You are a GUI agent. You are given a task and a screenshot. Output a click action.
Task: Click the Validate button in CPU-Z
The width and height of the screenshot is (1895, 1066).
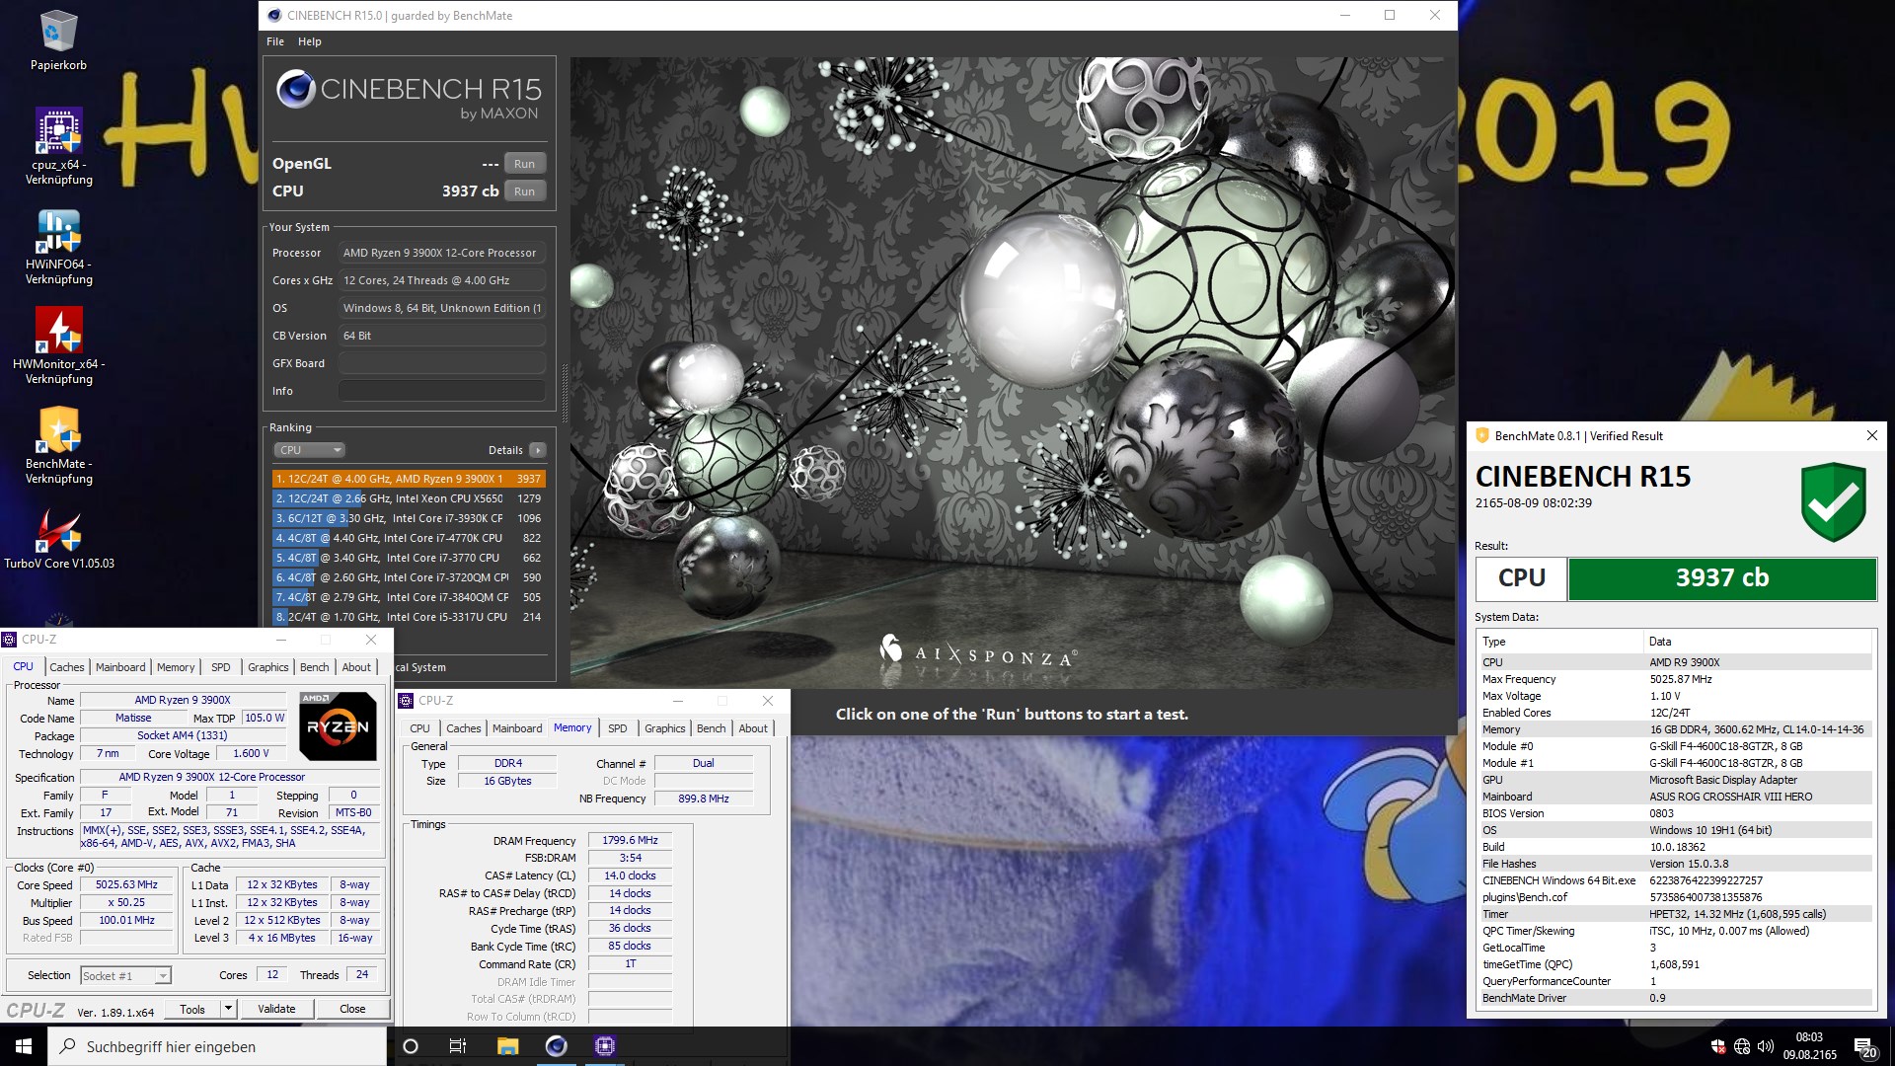coord(276,1009)
